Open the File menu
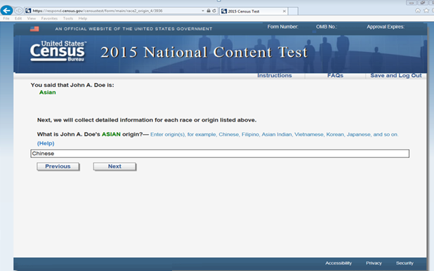The width and height of the screenshot is (434, 271). pyautogui.click(x=6, y=18)
